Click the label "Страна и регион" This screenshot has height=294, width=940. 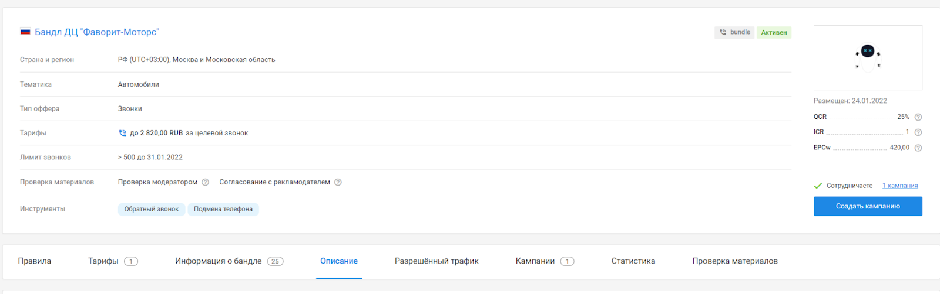point(47,60)
